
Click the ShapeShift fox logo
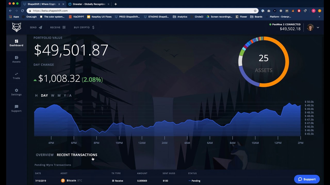[x=16, y=27]
